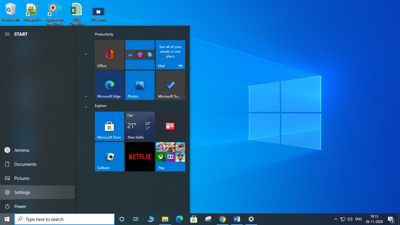Open the Microsoft Edge tile
The image size is (400, 225).
pos(110,85)
